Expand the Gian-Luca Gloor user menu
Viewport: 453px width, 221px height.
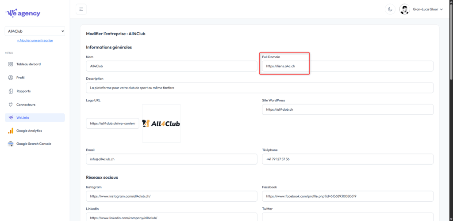[421, 9]
